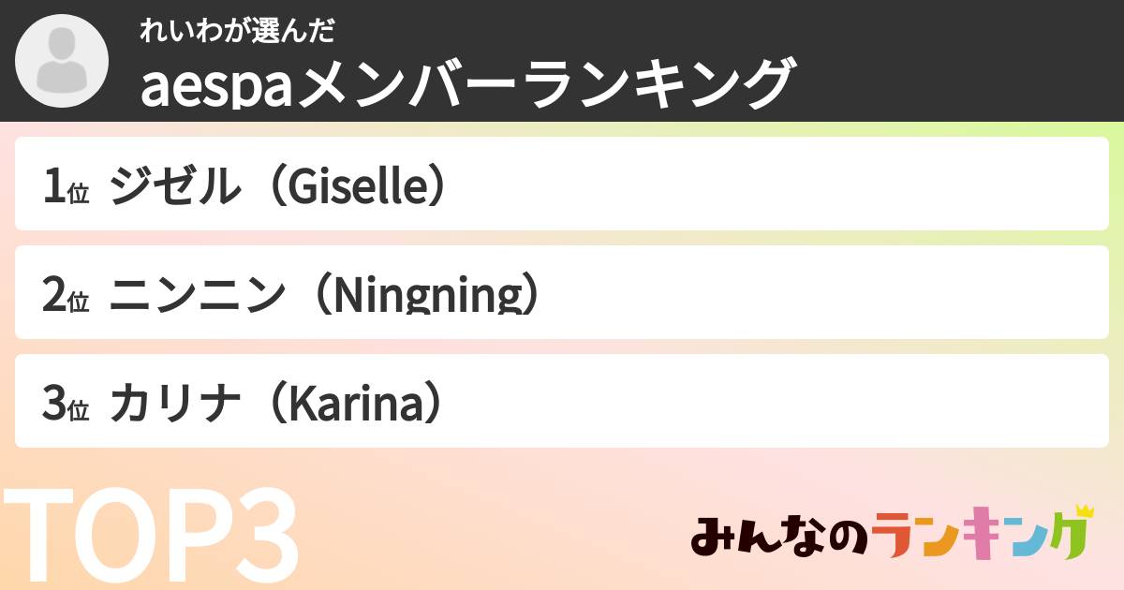
Task: Click the gray user avatar icon
Action: pyautogui.click(x=62, y=61)
